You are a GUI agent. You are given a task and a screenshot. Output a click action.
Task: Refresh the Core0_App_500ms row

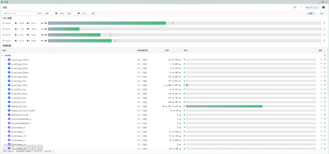(325, 72)
